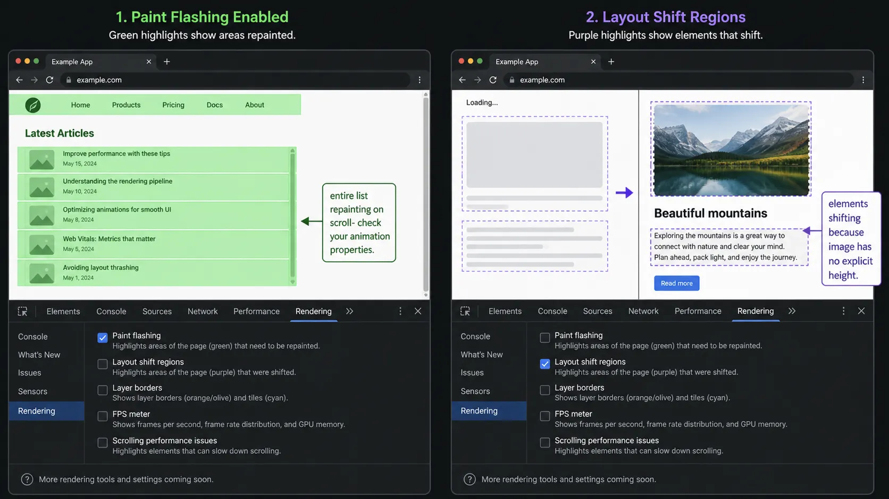Click Home link in page navbar

click(80, 105)
